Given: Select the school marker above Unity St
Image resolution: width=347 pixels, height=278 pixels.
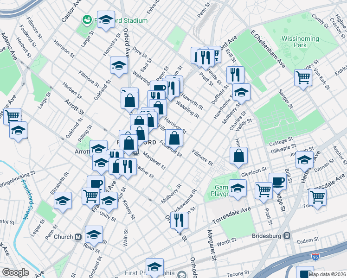Looking at the screenshot, I should click(x=109, y=201).
